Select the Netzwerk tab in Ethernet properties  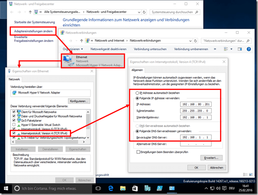click(14, 79)
